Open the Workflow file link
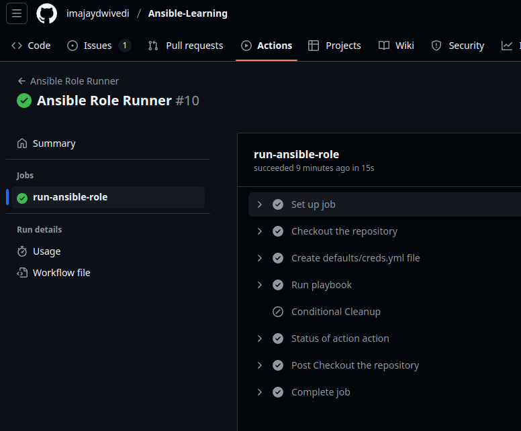 point(108,273)
